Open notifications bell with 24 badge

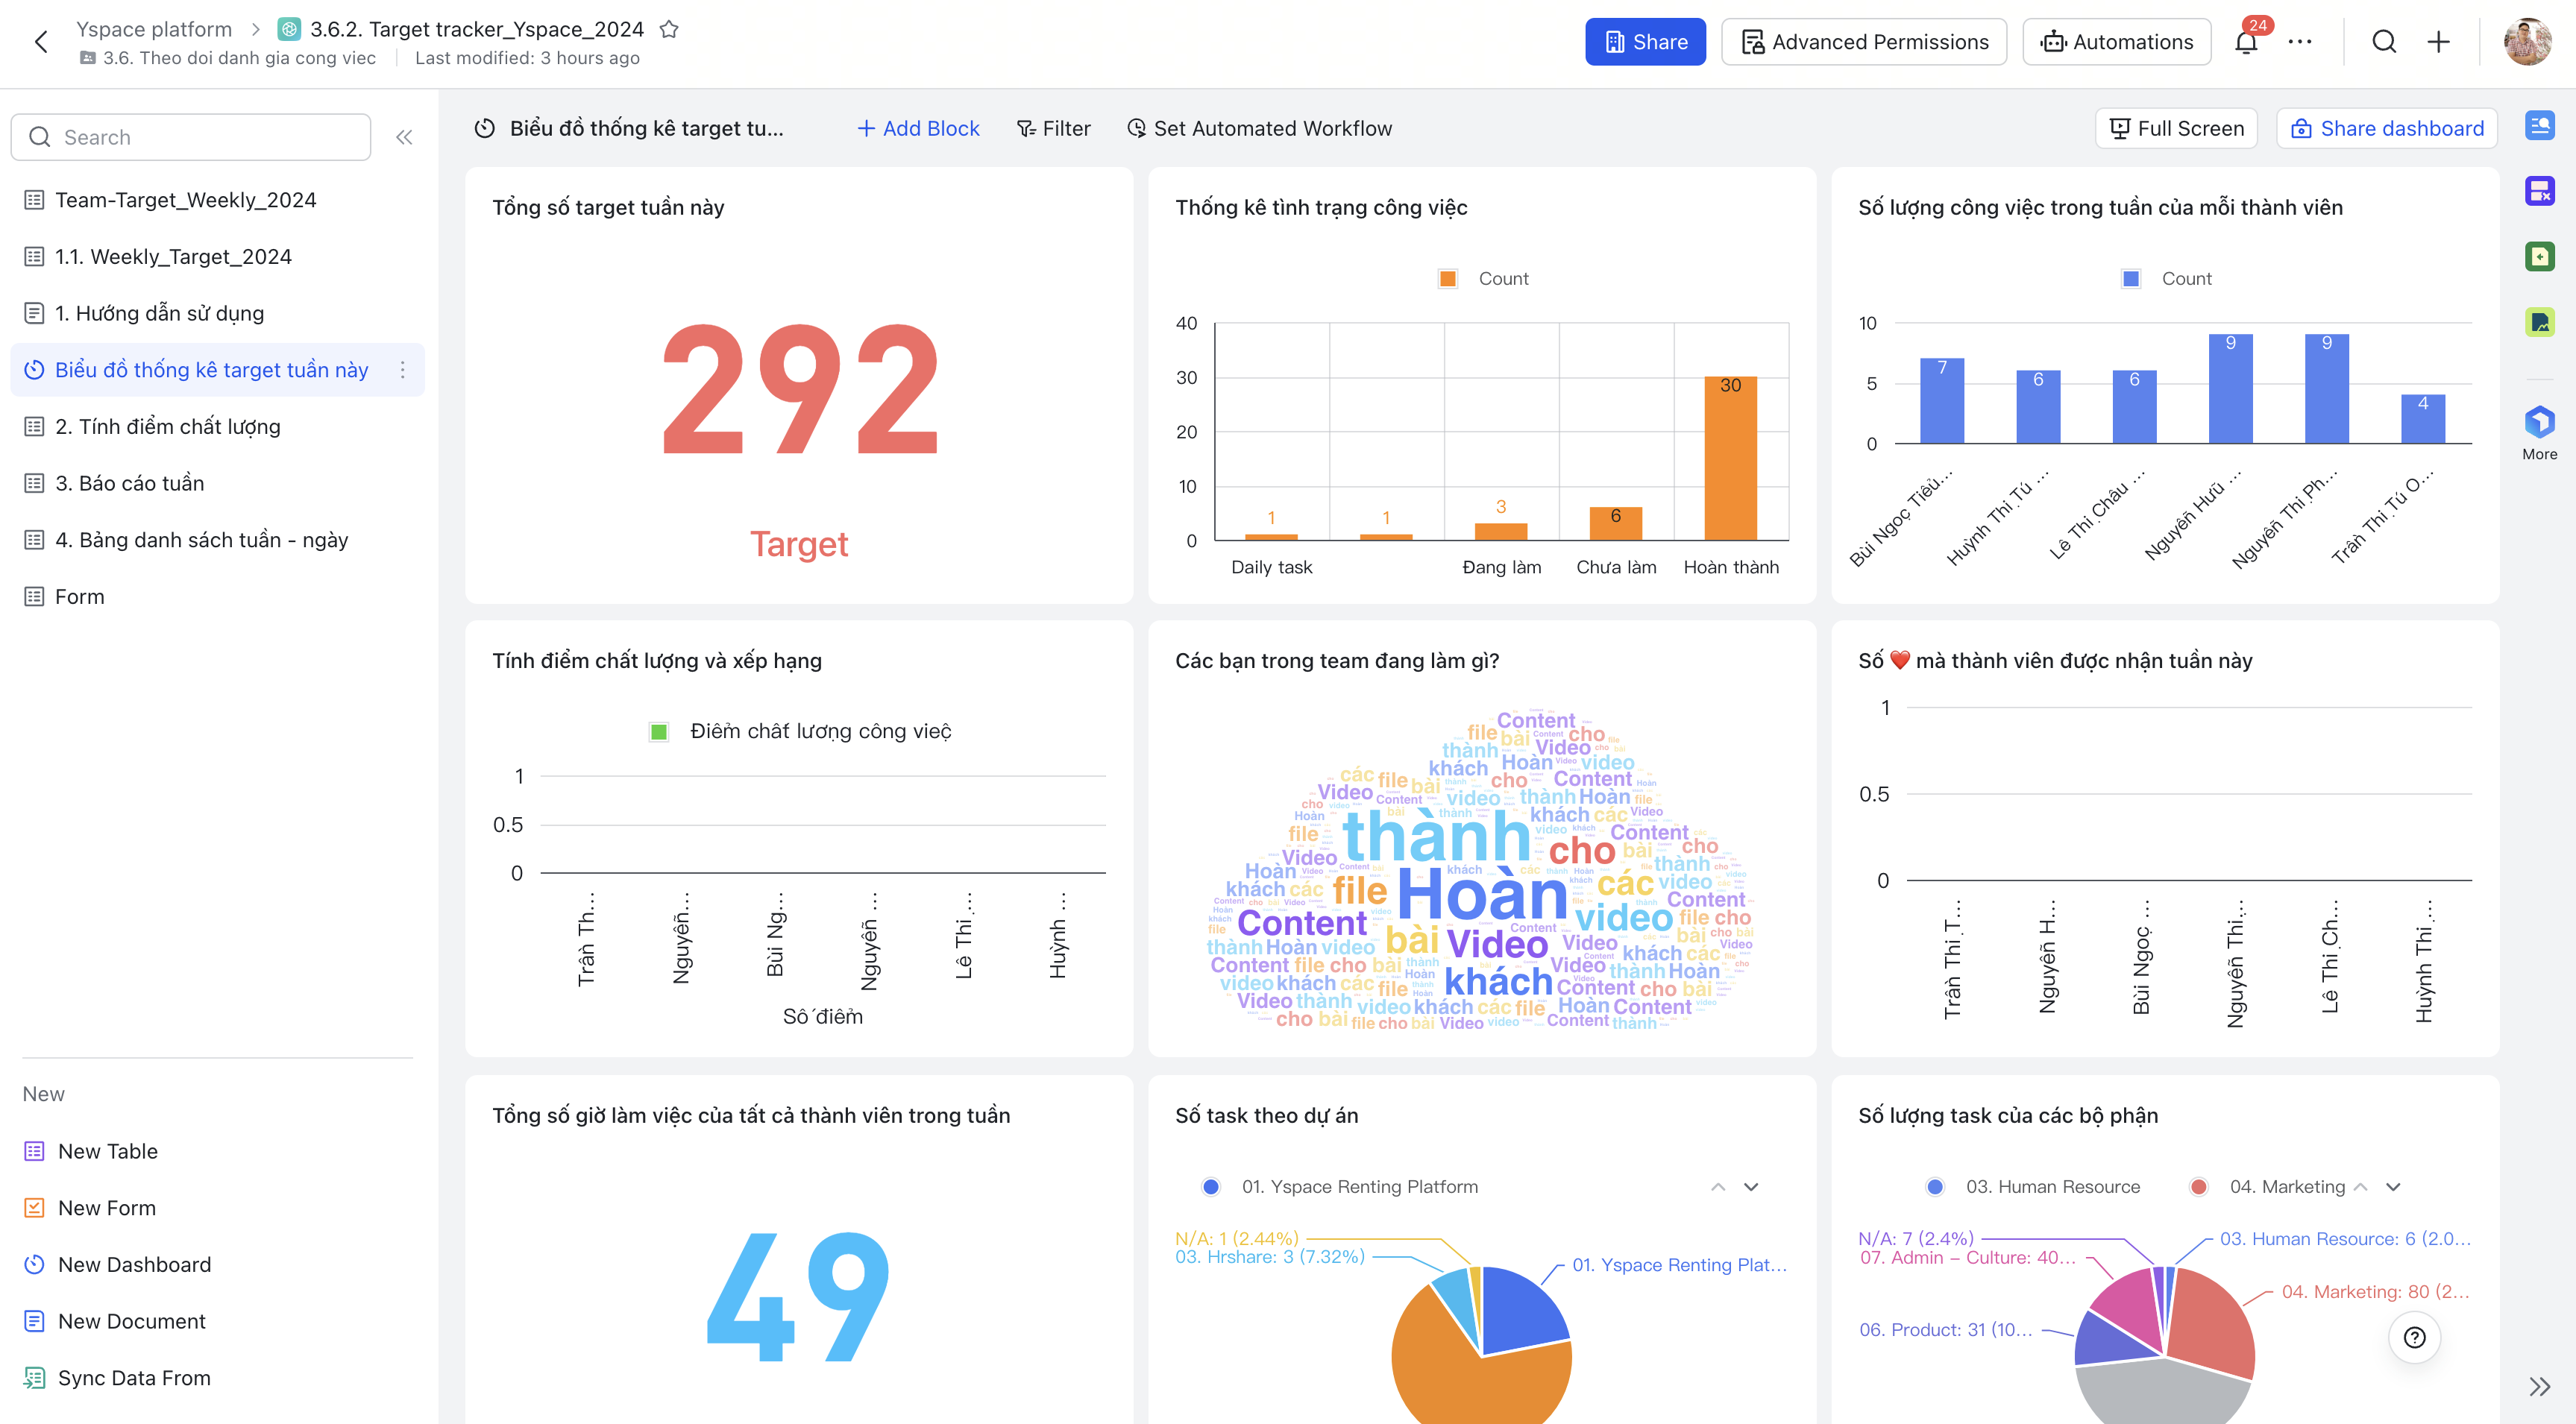[x=2246, y=42]
